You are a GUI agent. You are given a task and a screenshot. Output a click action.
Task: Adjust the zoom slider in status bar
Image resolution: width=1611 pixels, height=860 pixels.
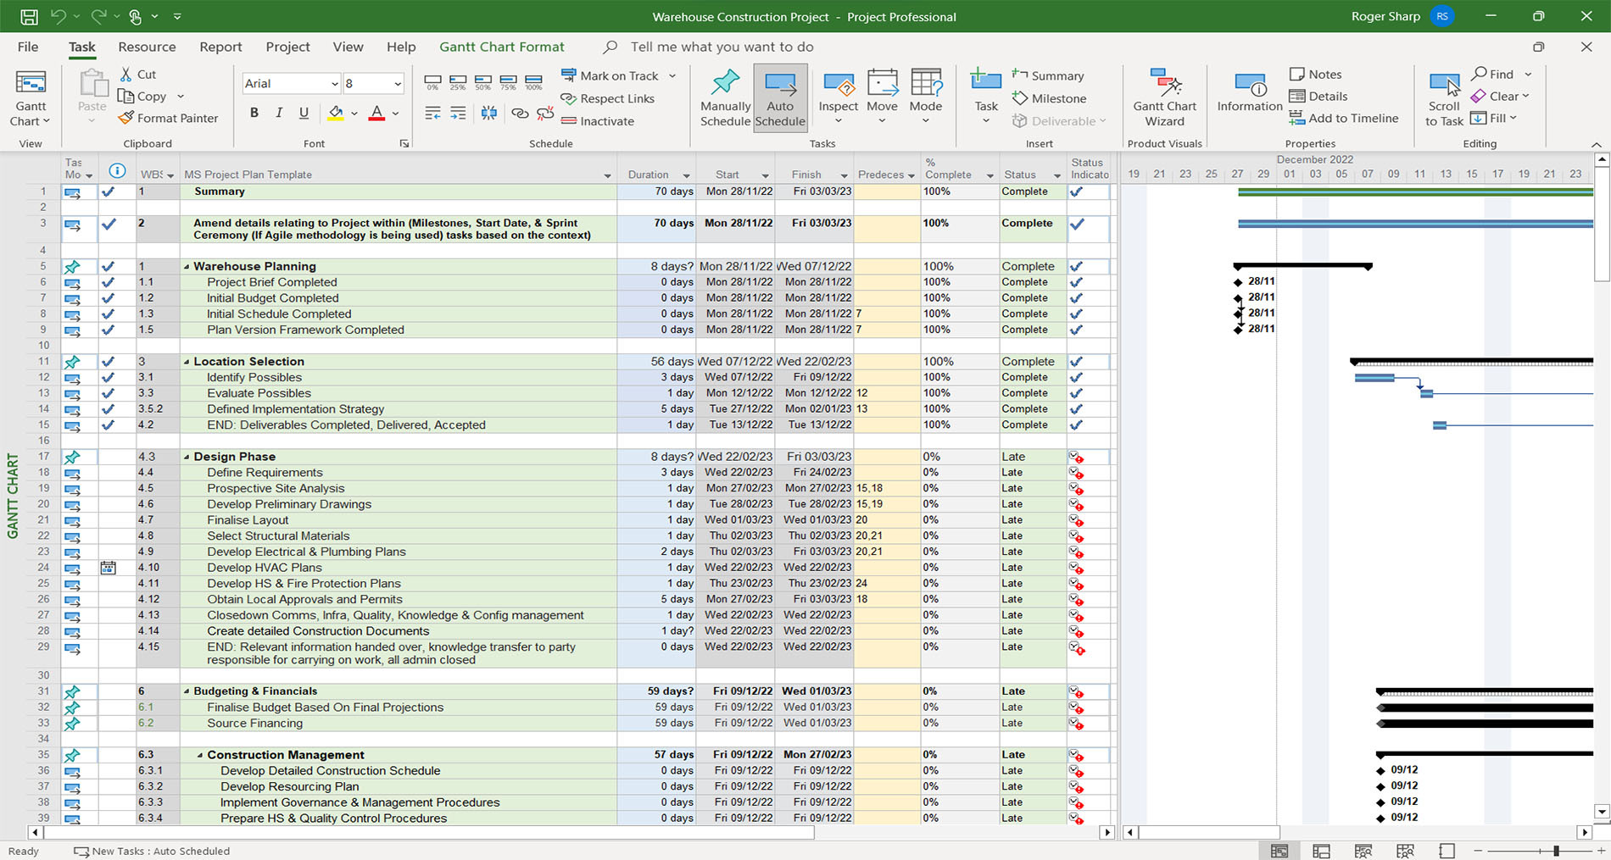[1557, 851]
